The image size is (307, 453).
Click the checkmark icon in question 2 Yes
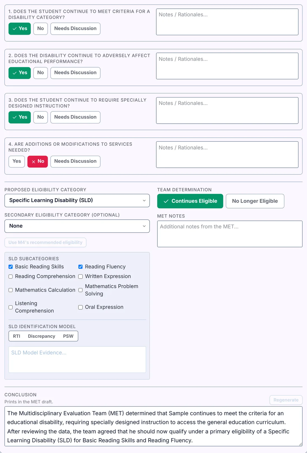(15, 73)
